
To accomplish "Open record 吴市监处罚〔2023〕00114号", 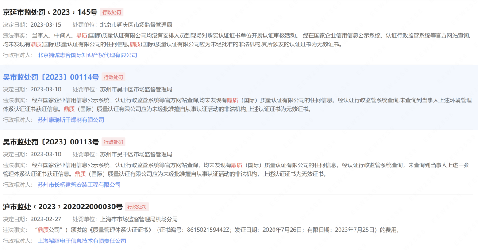I will pos(51,77).
